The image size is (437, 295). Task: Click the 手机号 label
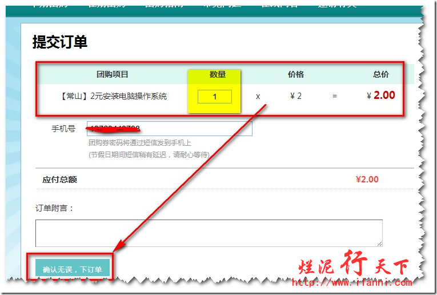coord(63,129)
